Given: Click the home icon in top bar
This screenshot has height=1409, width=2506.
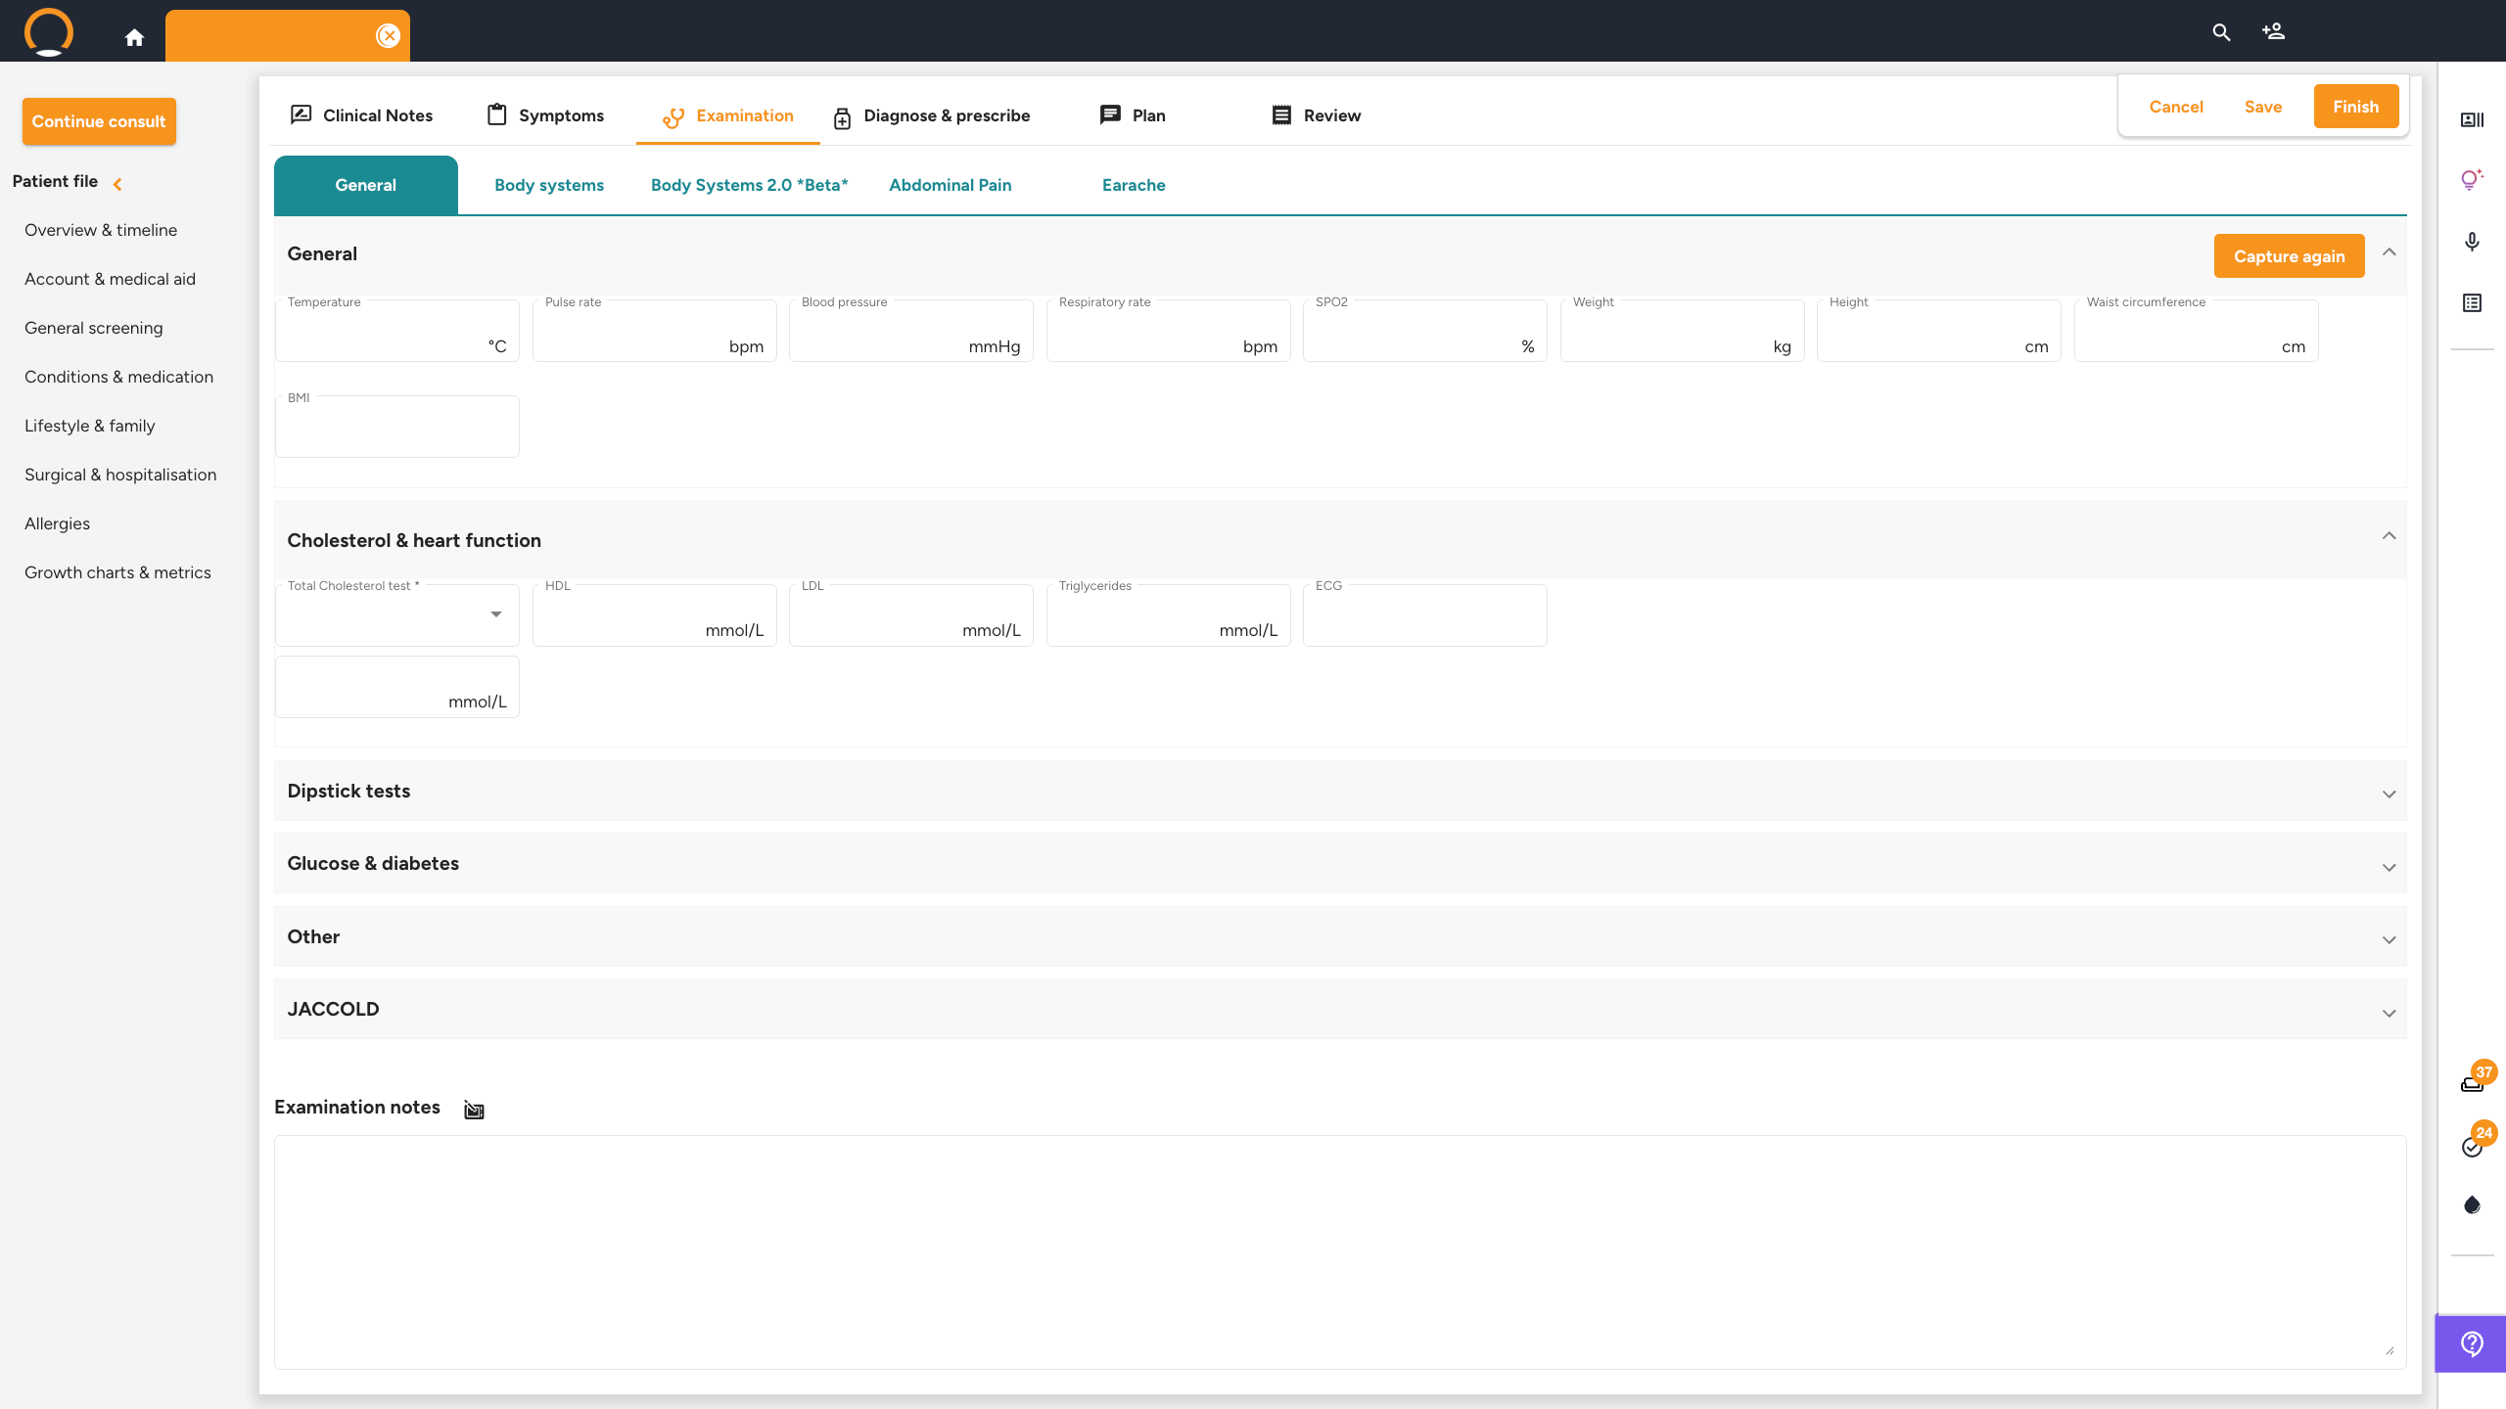Looking at the screenshot, I should click(x=134, y=37).
